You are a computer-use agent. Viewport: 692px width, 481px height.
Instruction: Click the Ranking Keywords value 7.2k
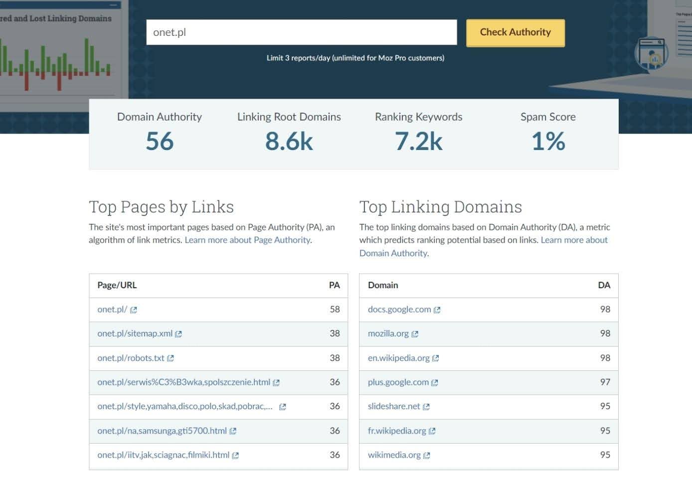click(x=419, y=141)
